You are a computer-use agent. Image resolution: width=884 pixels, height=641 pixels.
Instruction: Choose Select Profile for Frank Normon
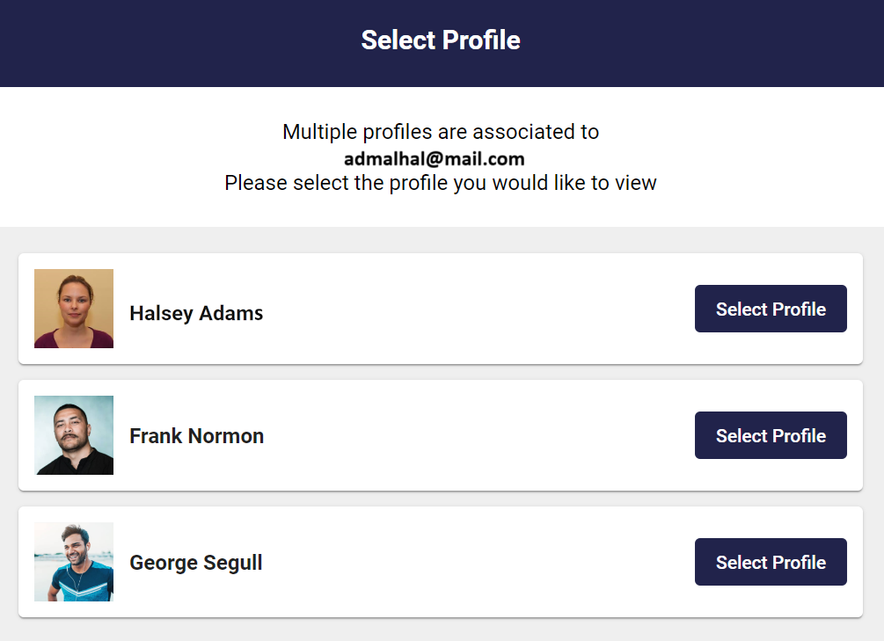pos(771,435)
